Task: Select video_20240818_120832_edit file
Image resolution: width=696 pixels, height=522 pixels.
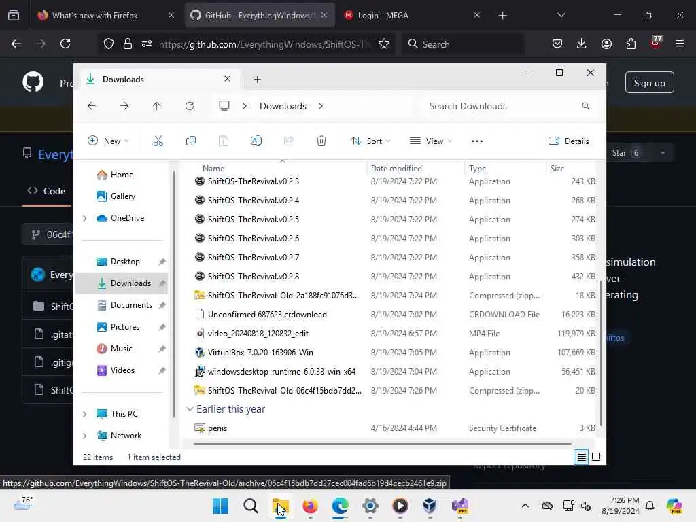Action: coord(258,334)
